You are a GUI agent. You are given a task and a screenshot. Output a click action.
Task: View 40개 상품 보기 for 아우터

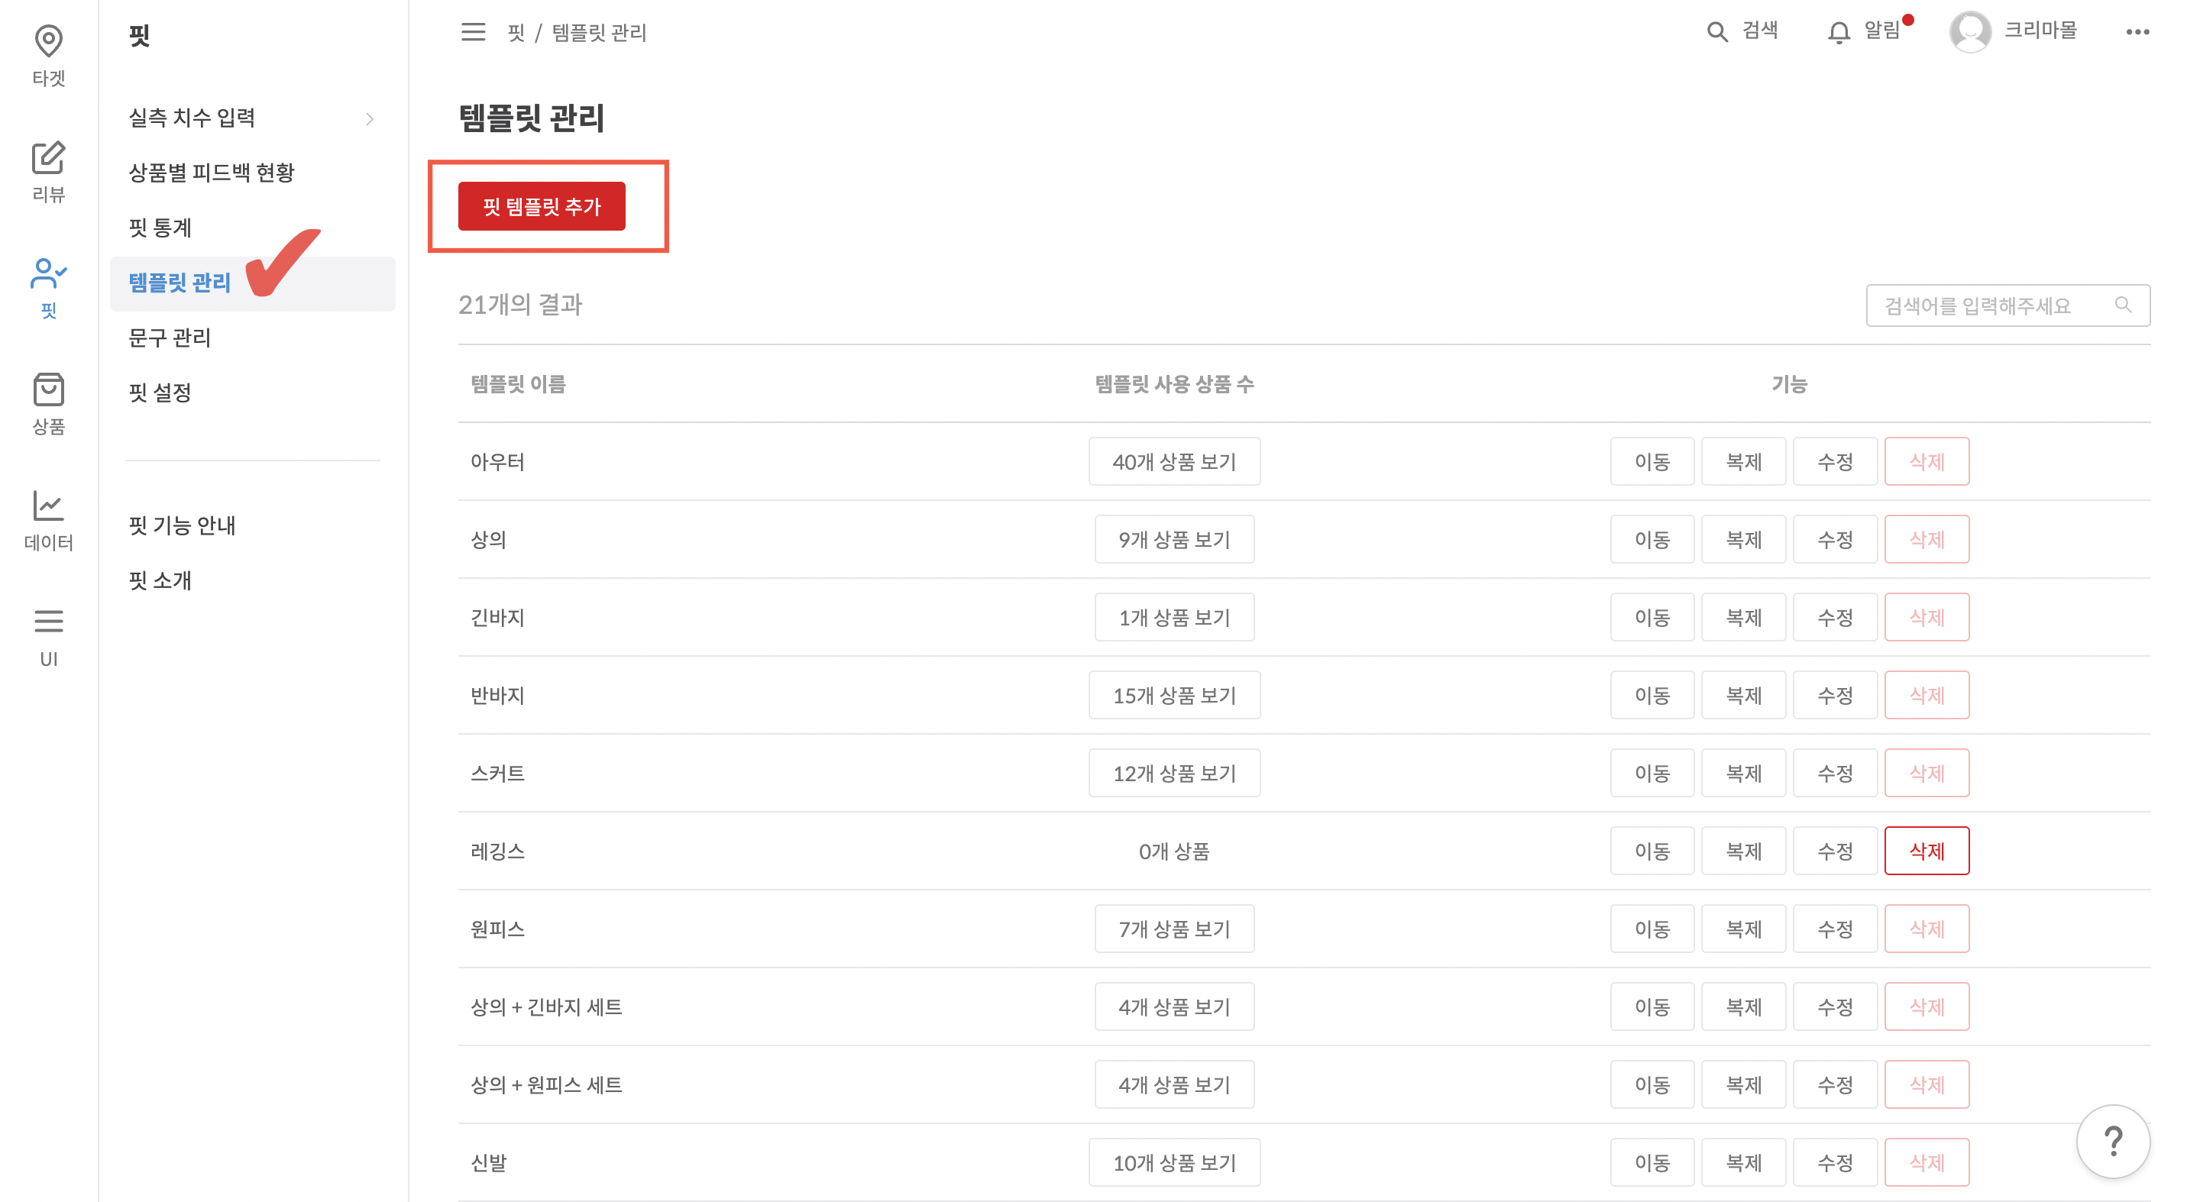click(x=1174, y=461)
